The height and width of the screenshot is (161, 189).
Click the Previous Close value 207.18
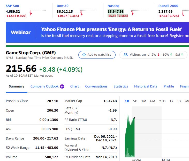pyautogui.click(x=52, y=101)
